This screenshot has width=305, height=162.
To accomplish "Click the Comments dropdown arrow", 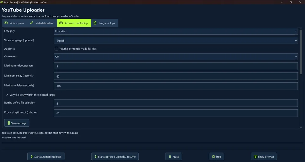I will (296, 57).
